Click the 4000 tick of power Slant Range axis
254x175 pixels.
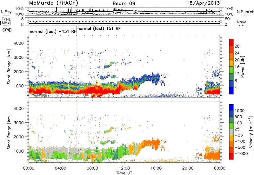(x=18, y=43)
